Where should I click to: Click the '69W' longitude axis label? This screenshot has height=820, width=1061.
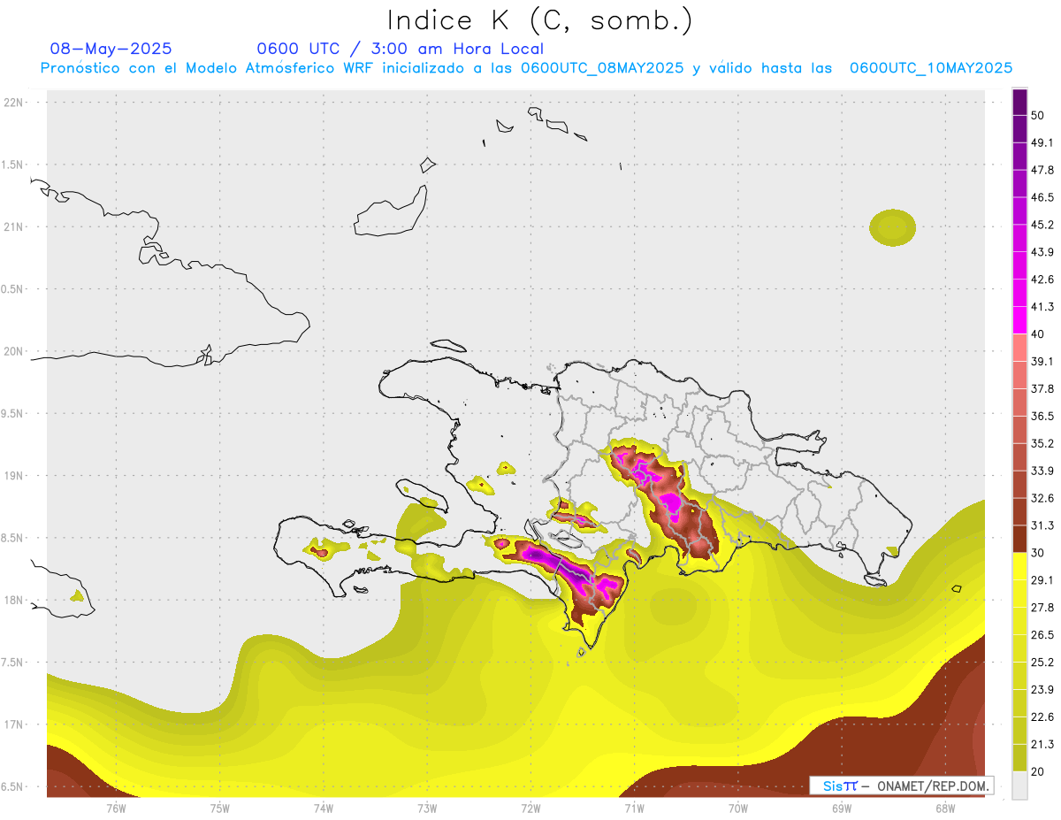point(842,808)
